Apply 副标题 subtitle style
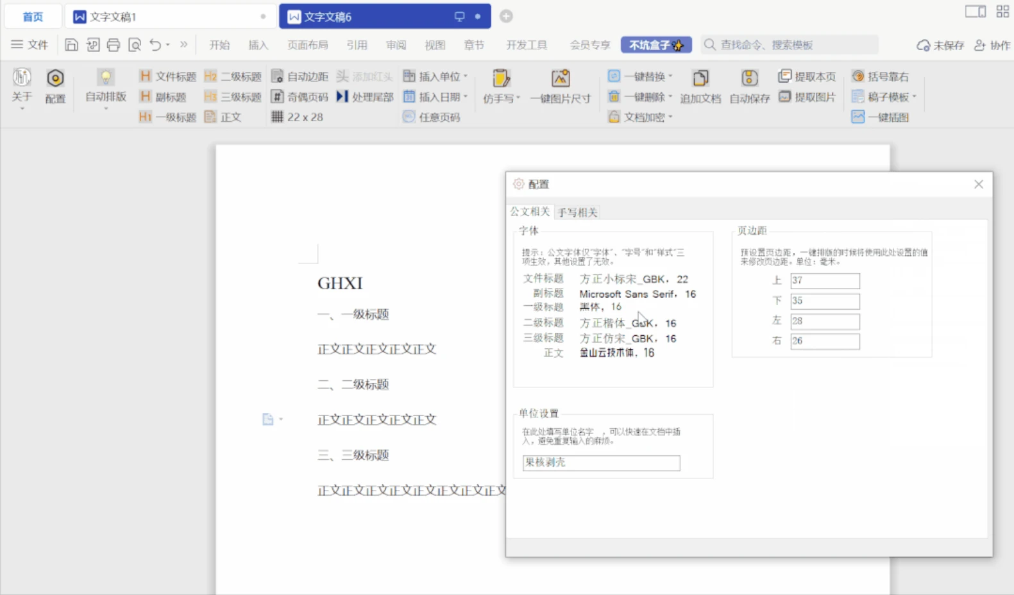Screen dimensions: 1014x595 pyautogui.click(x=163, y=97)
